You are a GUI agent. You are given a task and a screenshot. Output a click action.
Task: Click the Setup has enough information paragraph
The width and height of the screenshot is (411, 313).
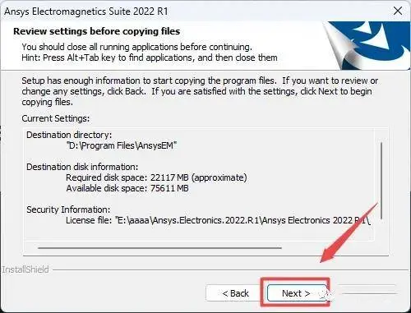click(x=200, y=91)
